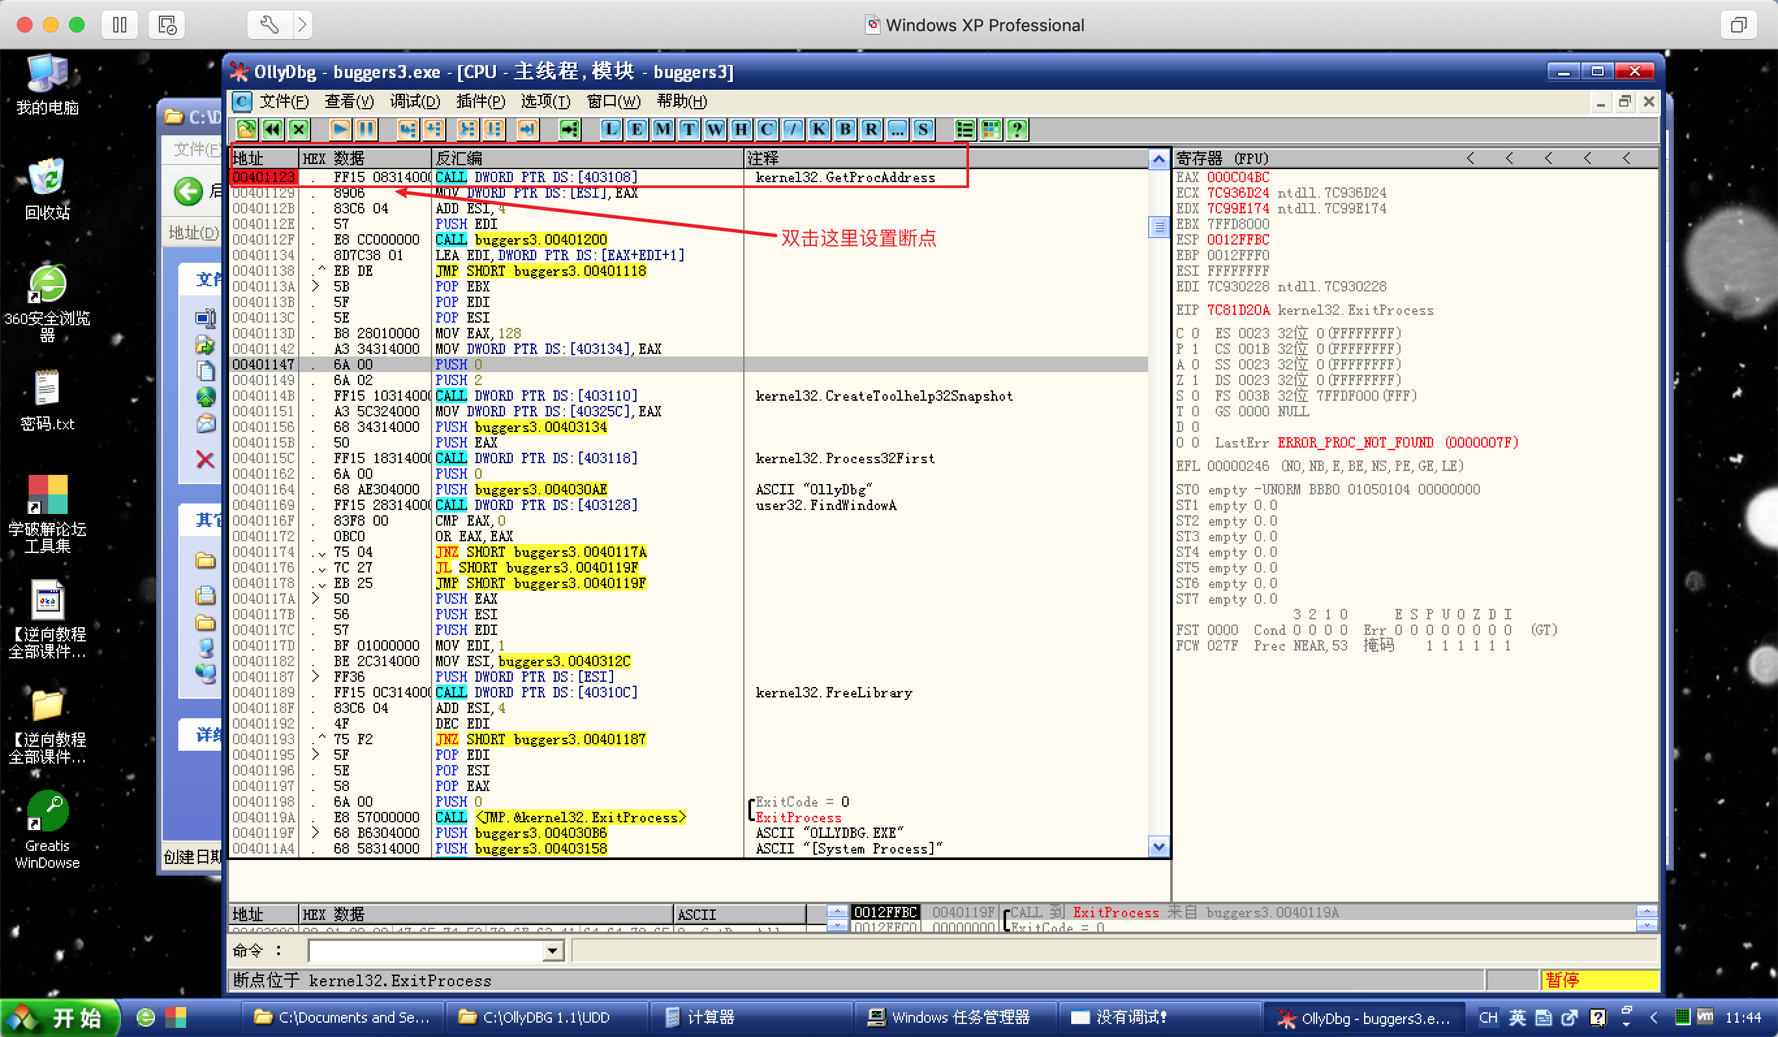Open the Log window L icon
This screenshot has height=1037, width=1778.
pyautogui.click(x=610, y=129)
